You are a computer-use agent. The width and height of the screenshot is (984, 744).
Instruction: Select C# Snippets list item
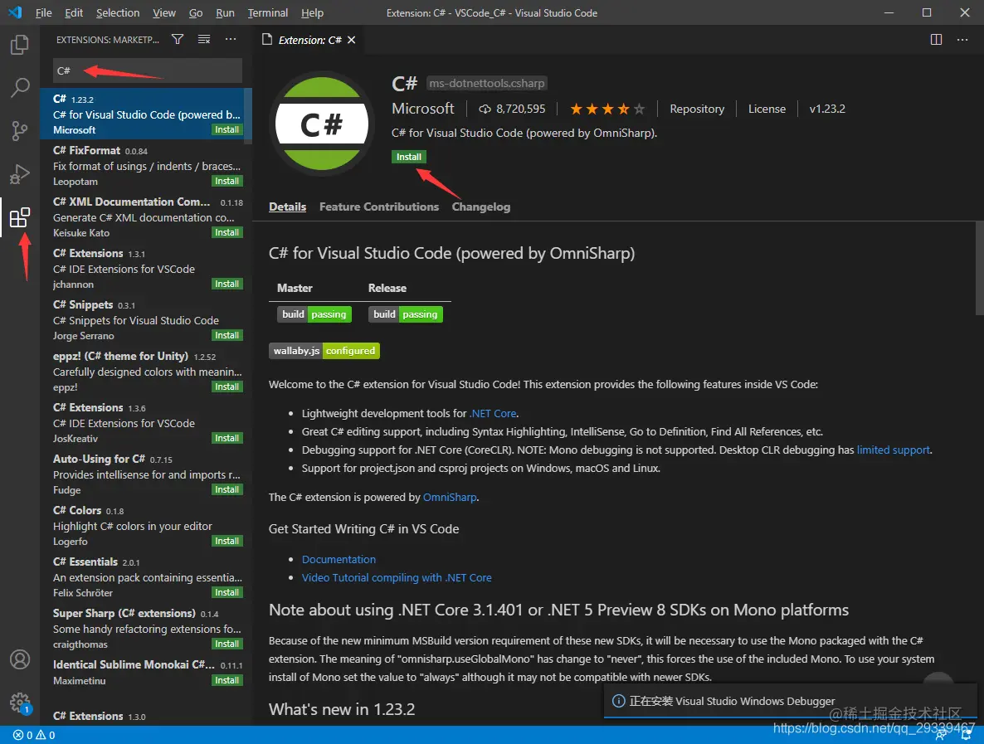point(146,320)
